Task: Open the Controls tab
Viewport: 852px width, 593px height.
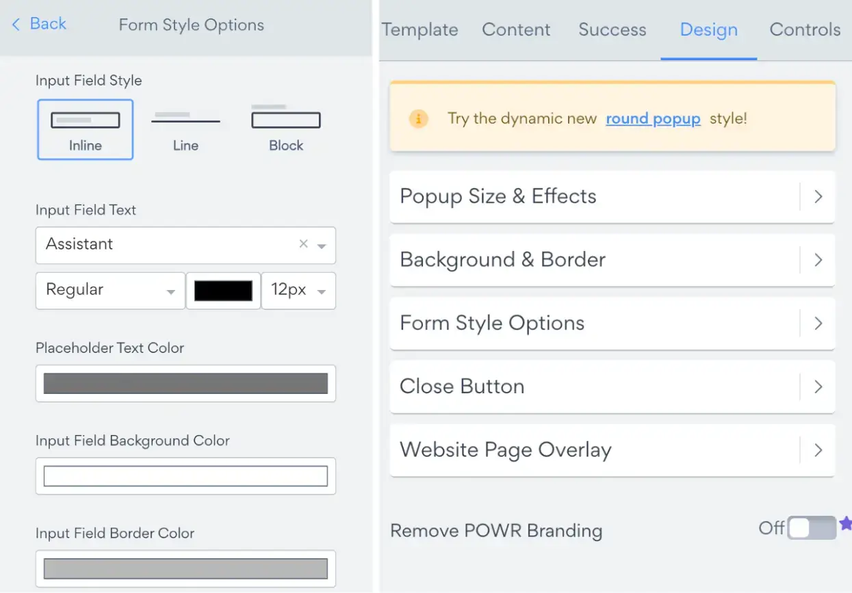Action: click(805, 29)
